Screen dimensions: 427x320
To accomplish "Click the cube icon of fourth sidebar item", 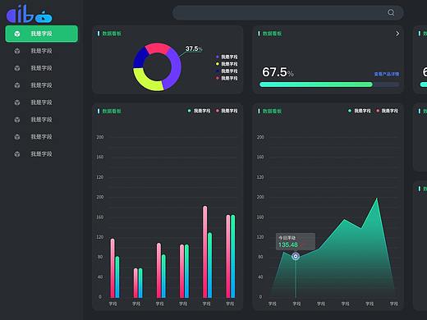I will tap(17, 85).
